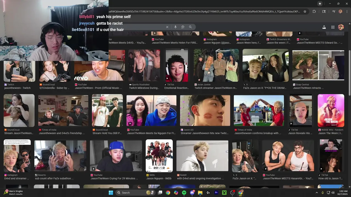Open the Google apps grid
351x197 pixels.
click(333, 27)
